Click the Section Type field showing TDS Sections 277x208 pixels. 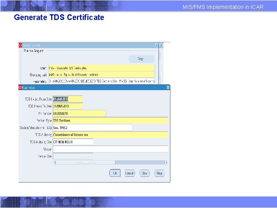tap(110, 121)
